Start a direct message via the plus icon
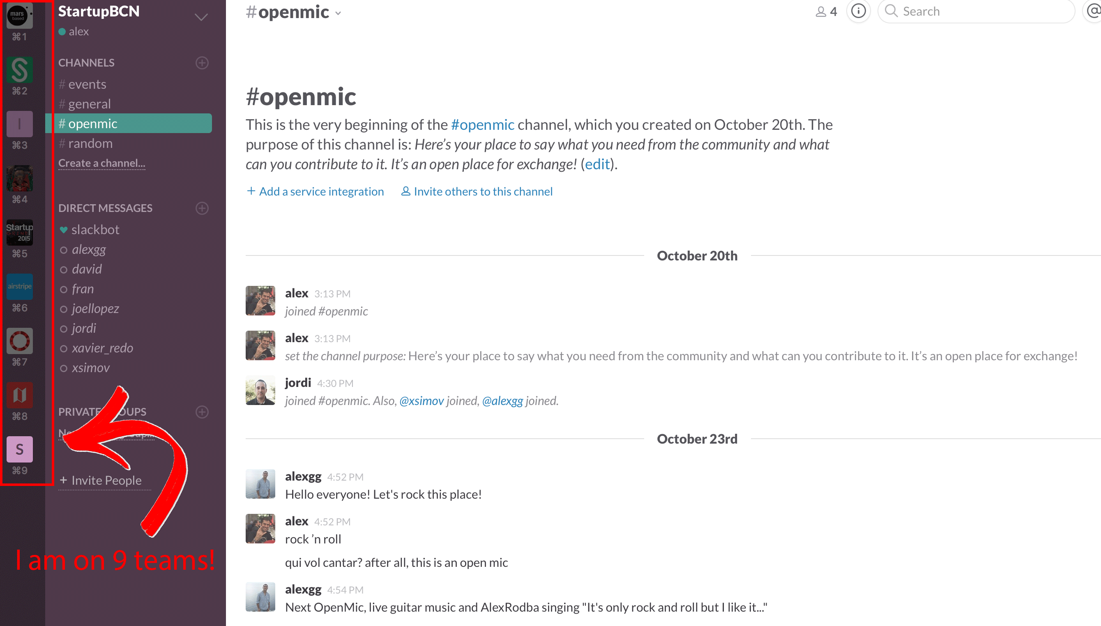The height and width of the screenshot is (626, 1101). click(x=202, y=208)
